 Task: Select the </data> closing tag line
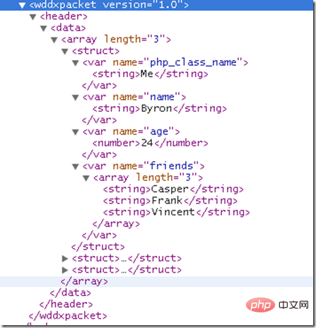coord(71,293)
